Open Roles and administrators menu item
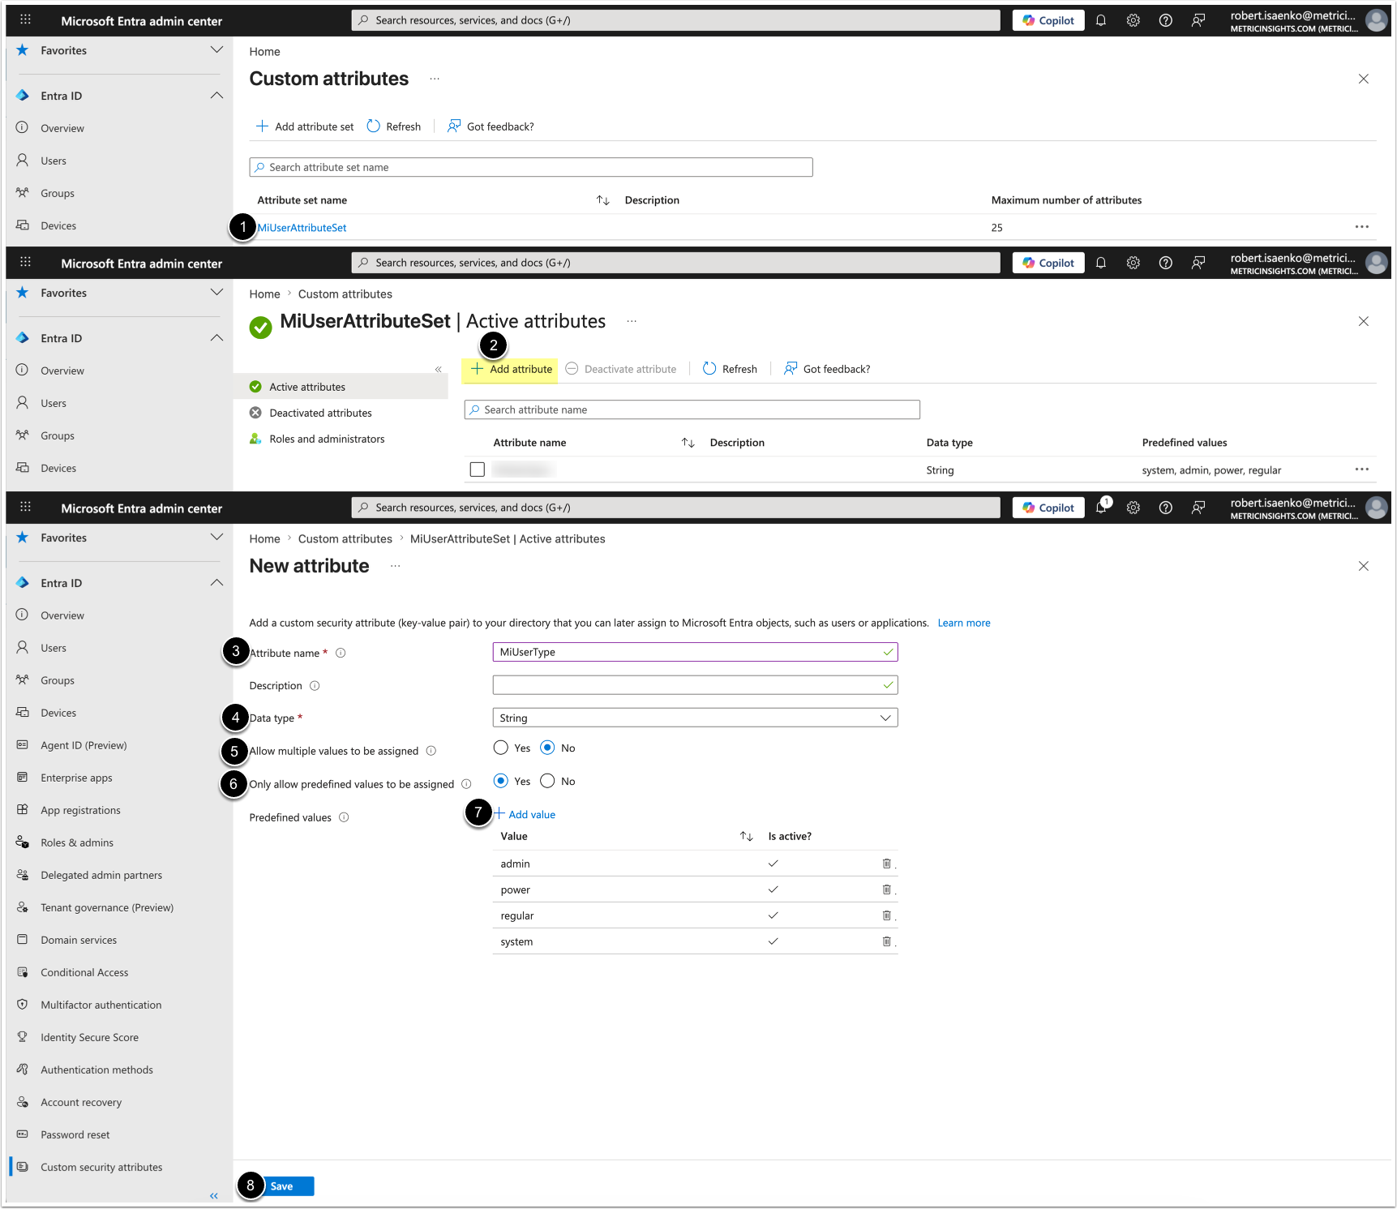This screenshot has width=1397, height=1209. pyautogui.click(x=327, y=439)
